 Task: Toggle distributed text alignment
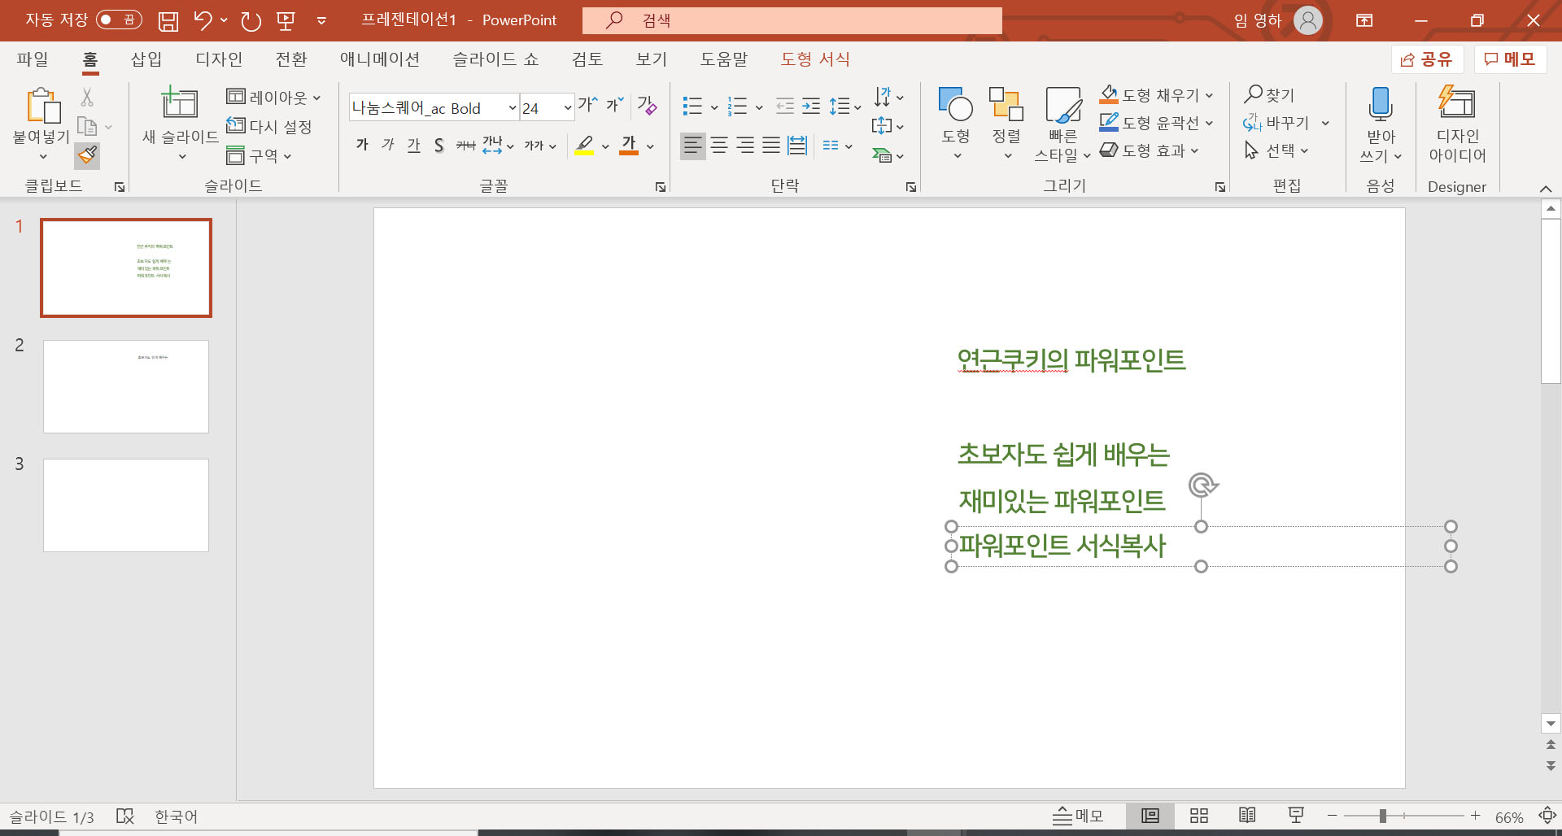(797, 146)
